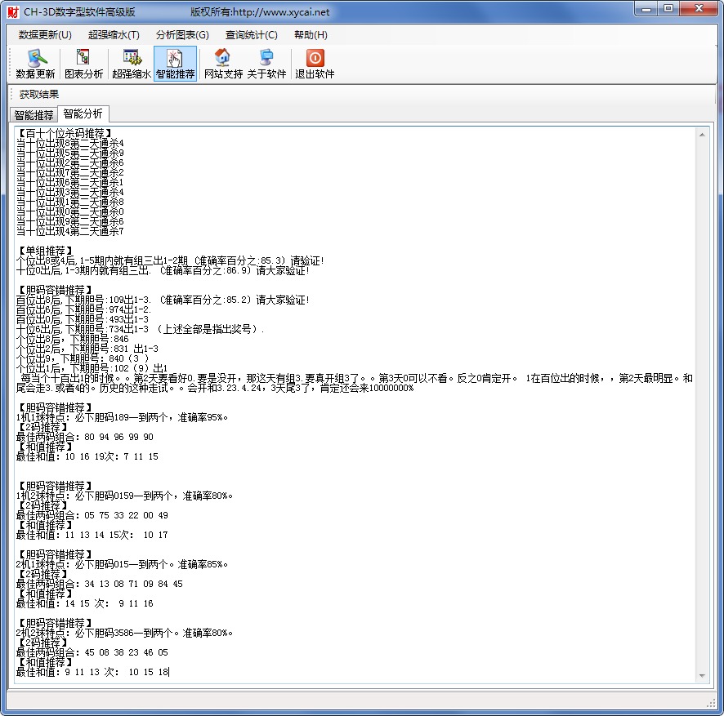Click the app logo in title bar
The height and width of the screenshot is (716, 724).
(12, 11)
